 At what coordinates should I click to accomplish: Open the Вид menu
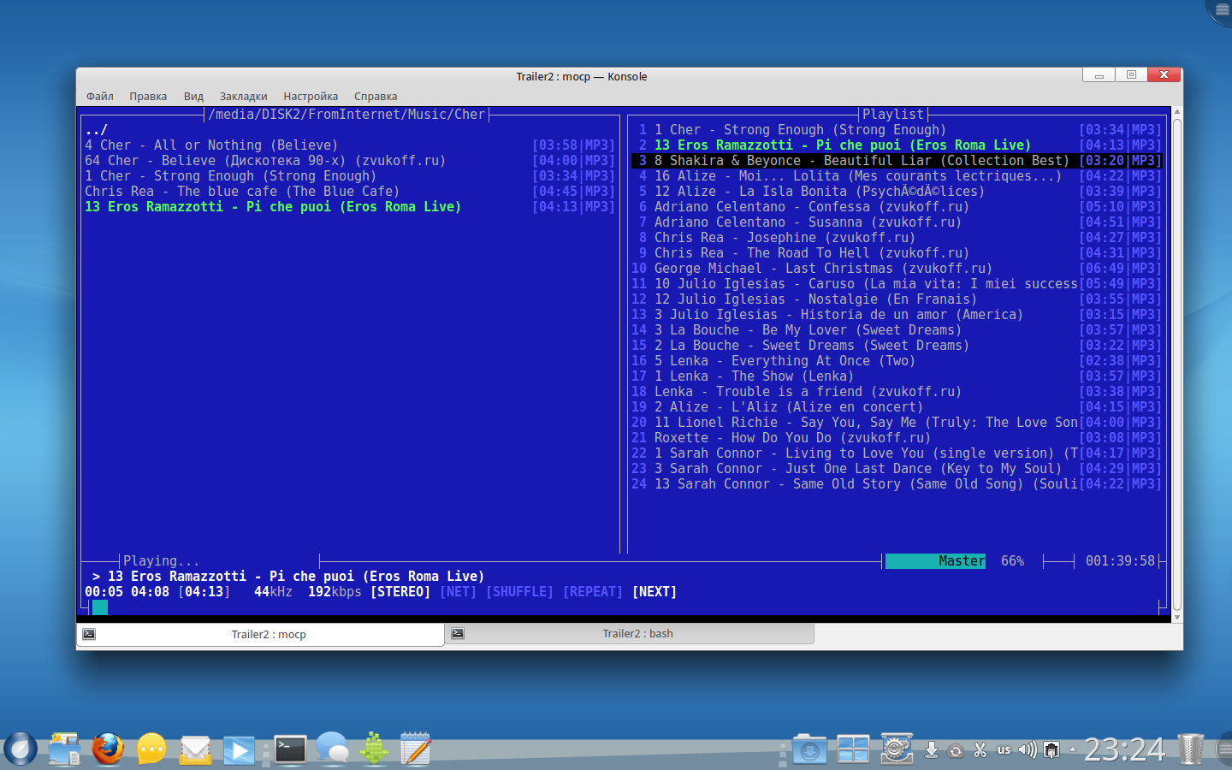[193, 97]
